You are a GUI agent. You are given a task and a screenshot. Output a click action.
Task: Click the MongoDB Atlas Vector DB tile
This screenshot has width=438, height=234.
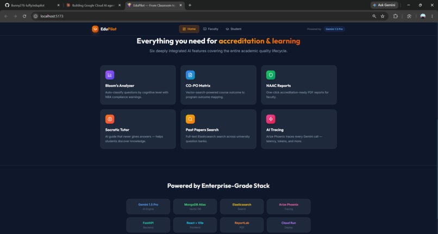click(x=195, y=207)
